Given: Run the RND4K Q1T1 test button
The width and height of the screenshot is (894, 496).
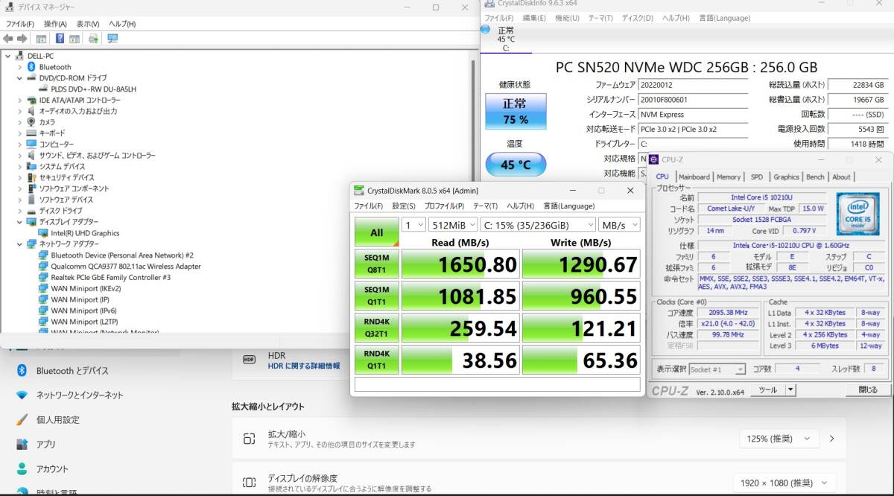Looking at the screenshot, I should point(377,360).
